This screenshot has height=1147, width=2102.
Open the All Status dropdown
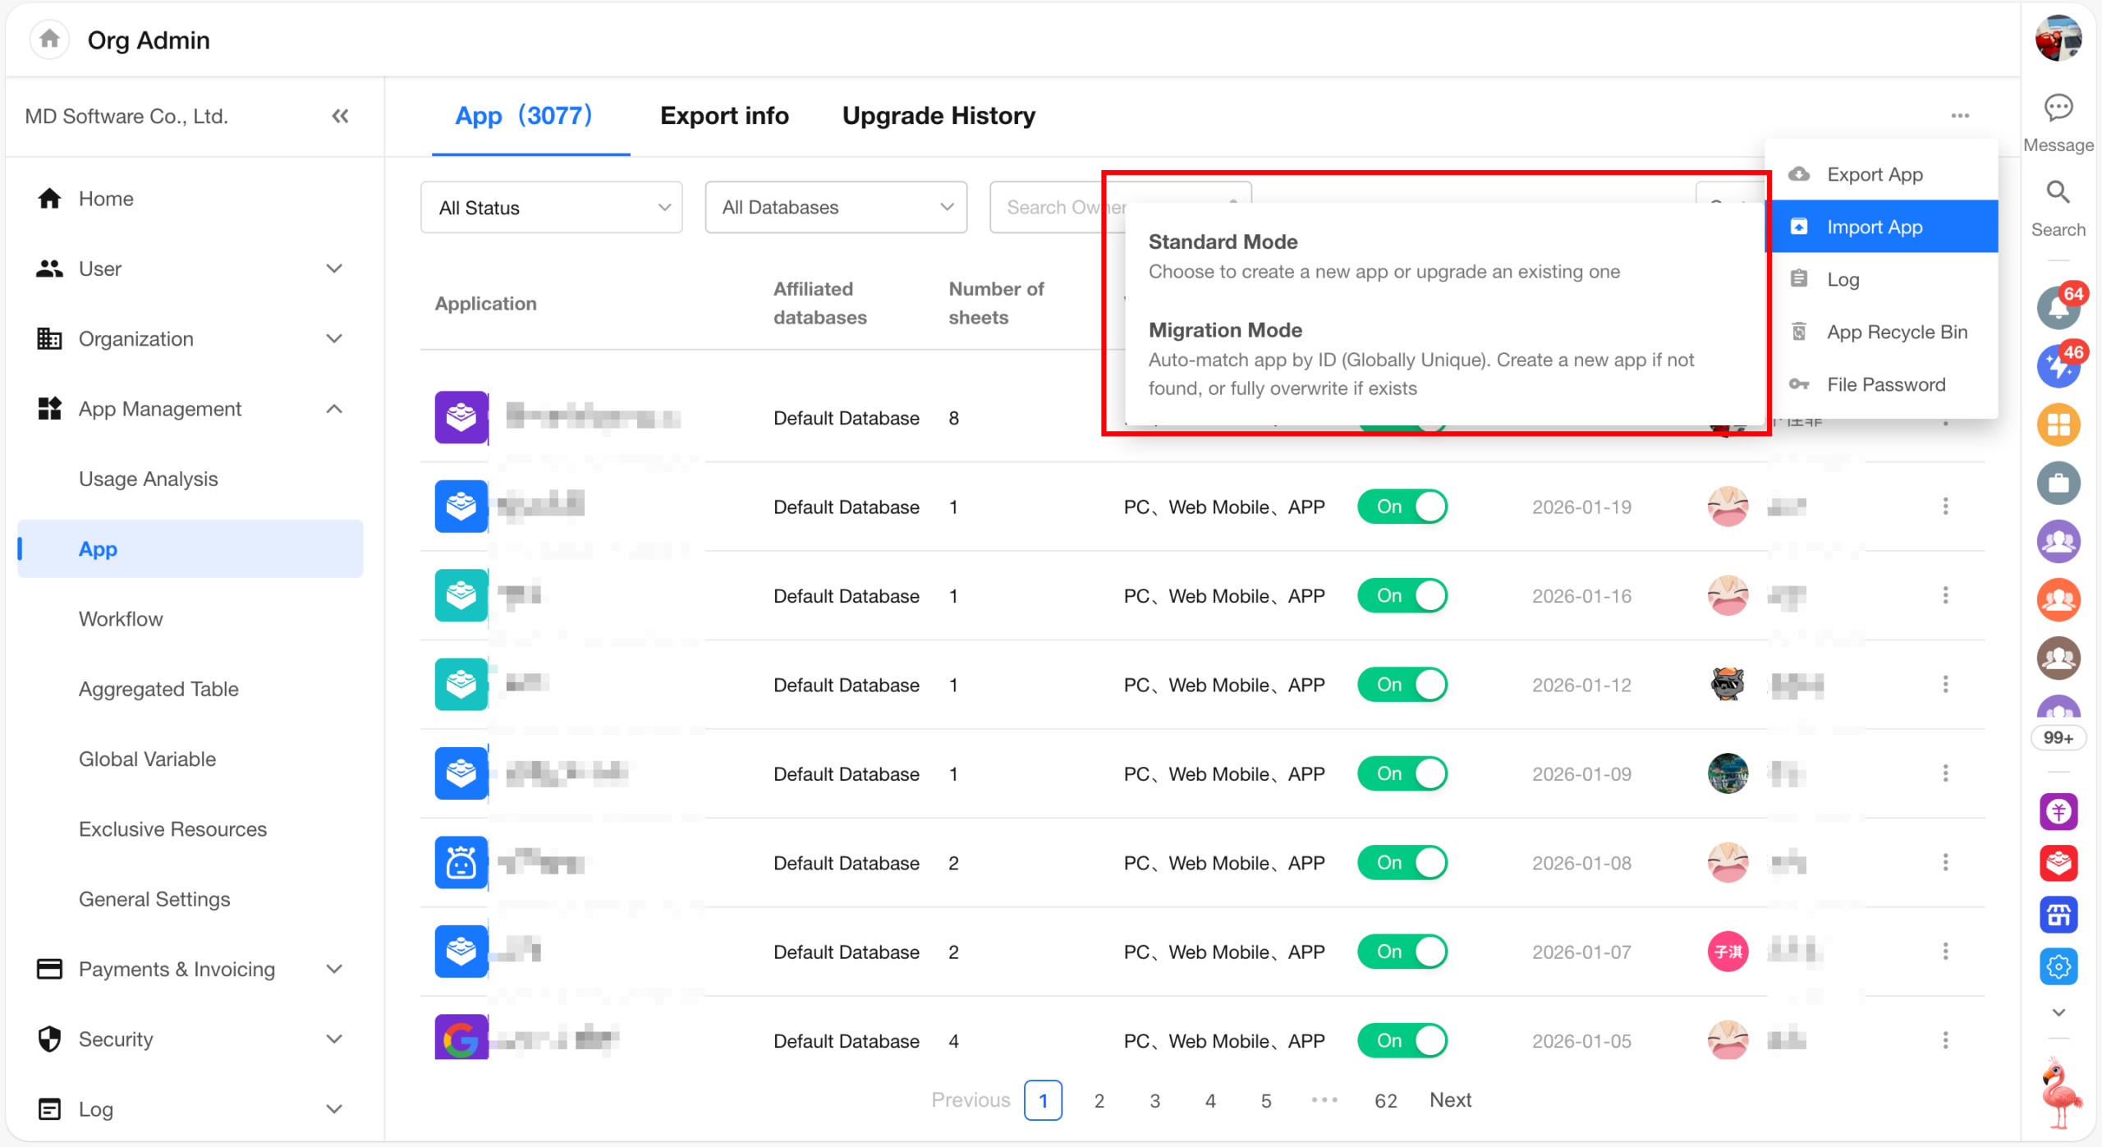[x=551, y=208]
